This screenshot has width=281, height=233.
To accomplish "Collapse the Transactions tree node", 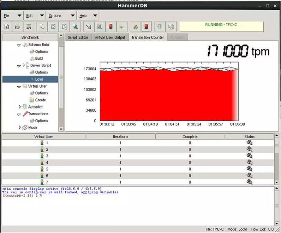I will 19,114.
